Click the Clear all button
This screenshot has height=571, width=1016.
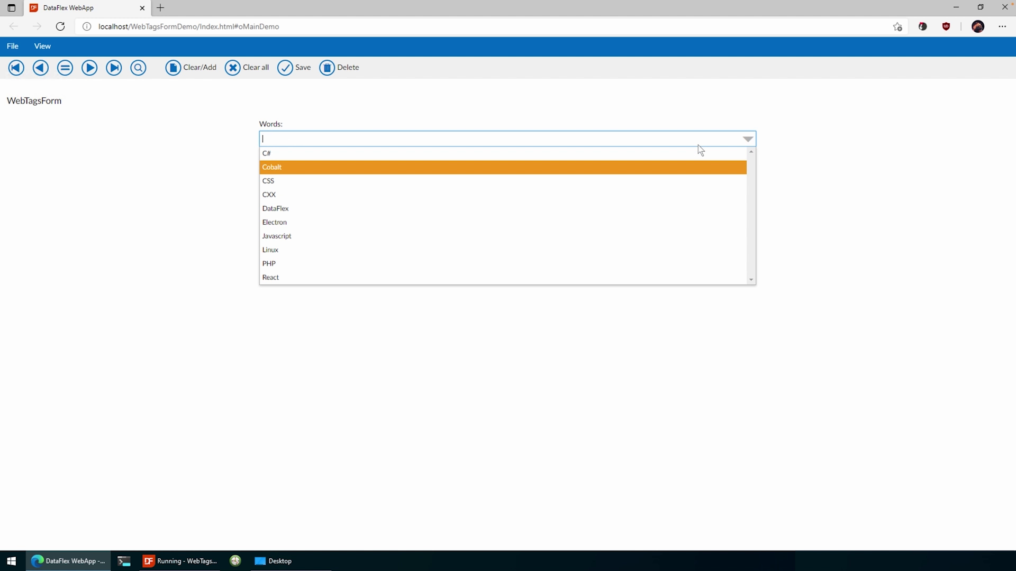247,68
